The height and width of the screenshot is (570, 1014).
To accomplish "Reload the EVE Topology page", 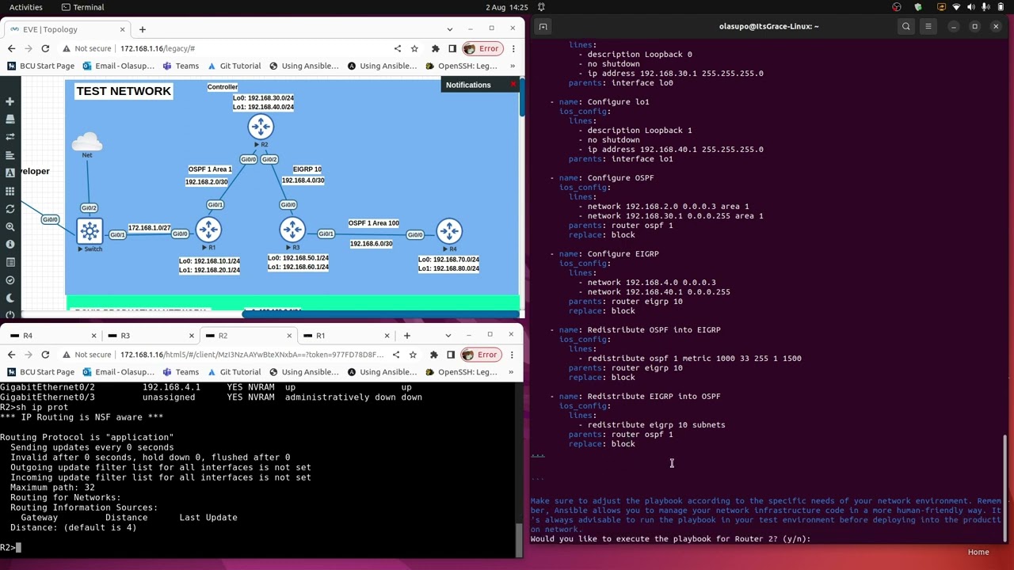I will click(x=45, y=48).
